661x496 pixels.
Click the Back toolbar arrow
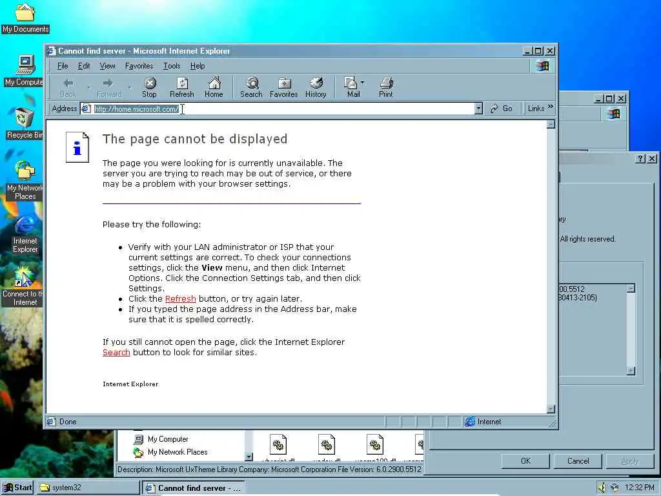coord(68,87)
